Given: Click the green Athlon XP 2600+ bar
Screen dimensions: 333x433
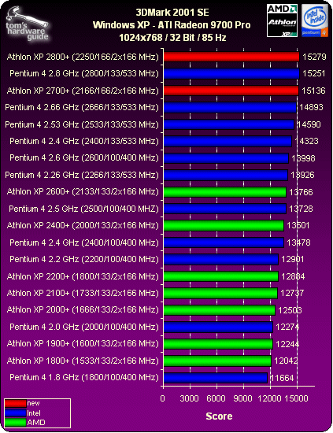Looking at the screenshot, I should [225, 192].
